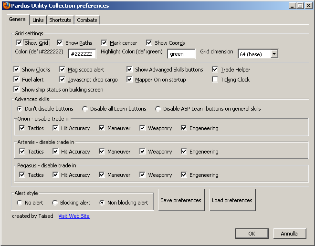315x246 pixels.
Task: Toggle Mapper On on startup
Action: pyautogui.click(x=129, y=80)
